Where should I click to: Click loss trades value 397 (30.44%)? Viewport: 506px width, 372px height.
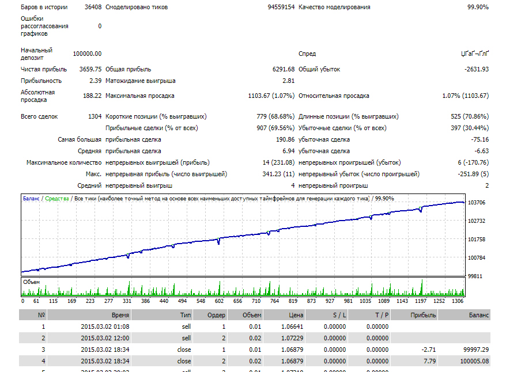(x=470, y=128)
